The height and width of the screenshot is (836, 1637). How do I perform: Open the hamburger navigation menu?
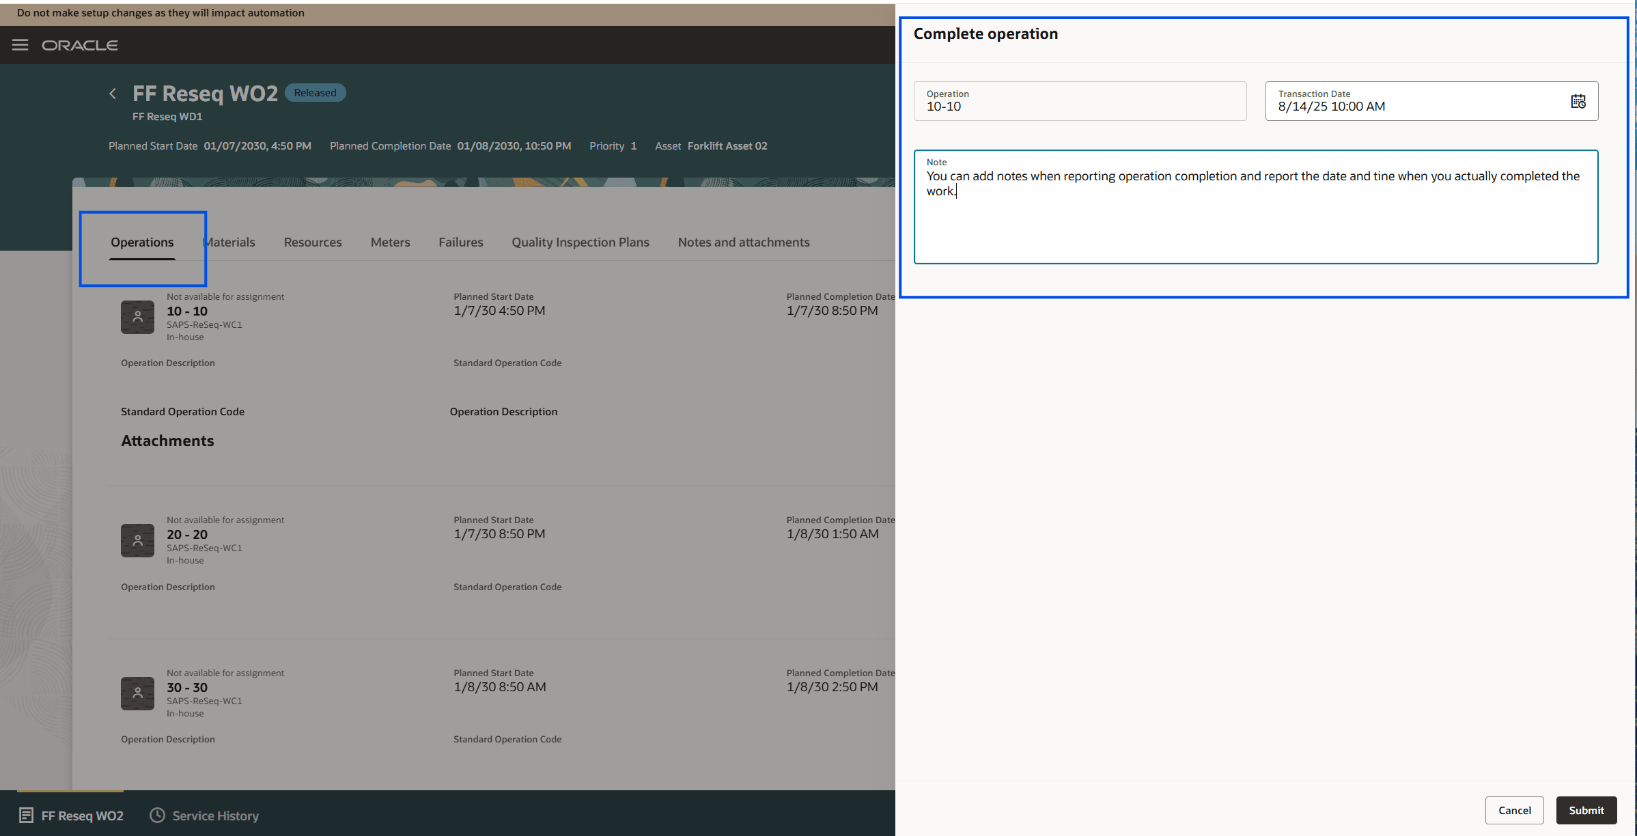(20, 44)
